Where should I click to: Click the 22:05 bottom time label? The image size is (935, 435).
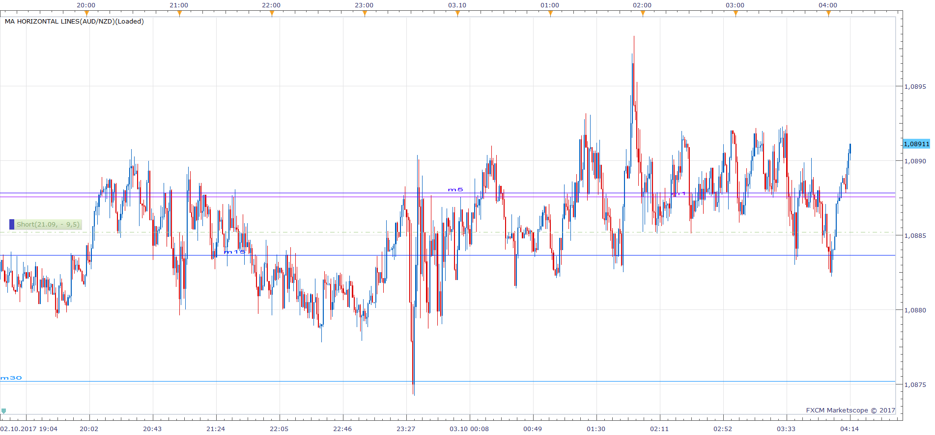tap(279, 429)
